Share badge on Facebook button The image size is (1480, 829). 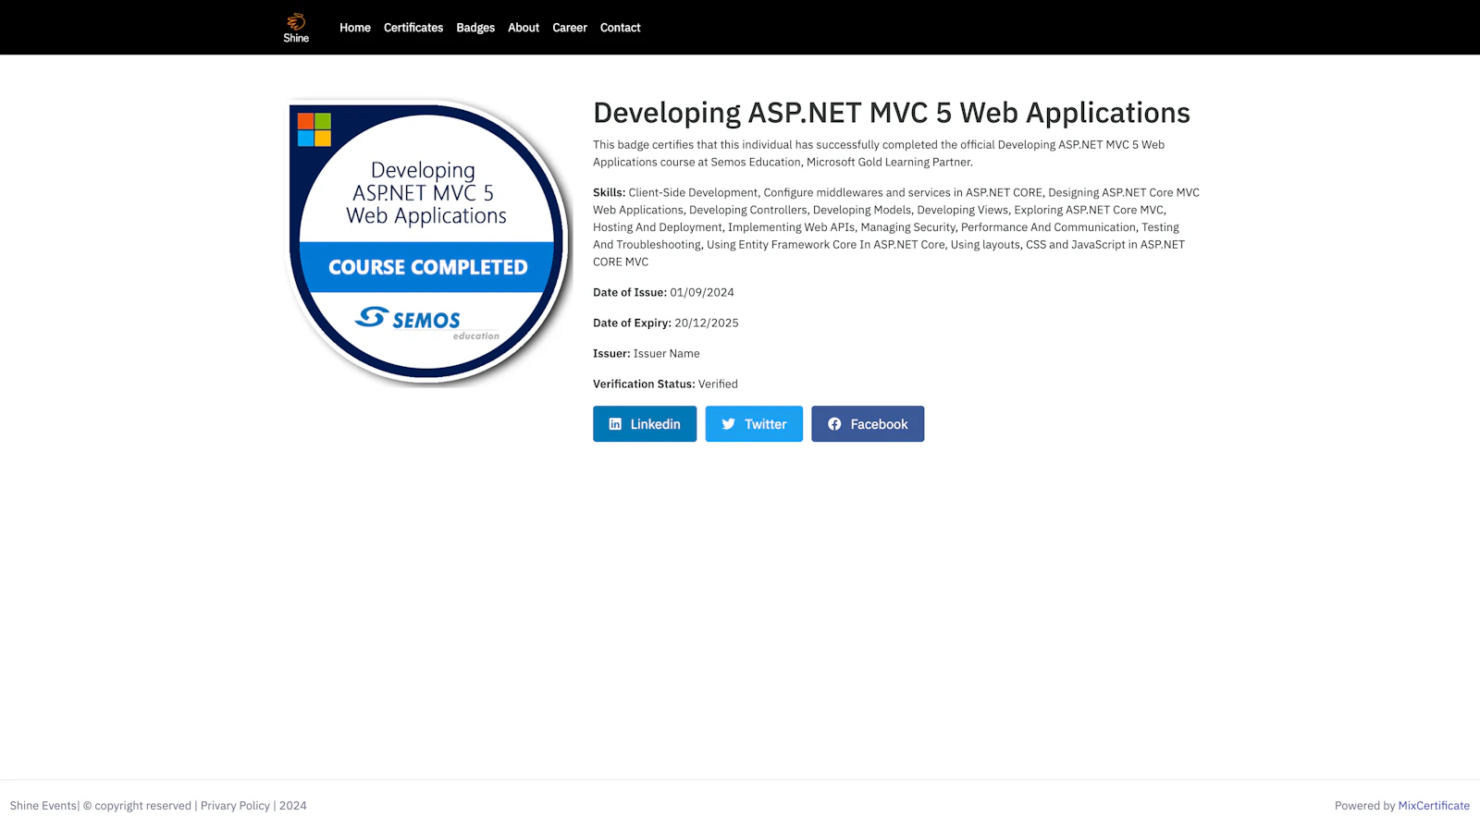pos(868,424)
